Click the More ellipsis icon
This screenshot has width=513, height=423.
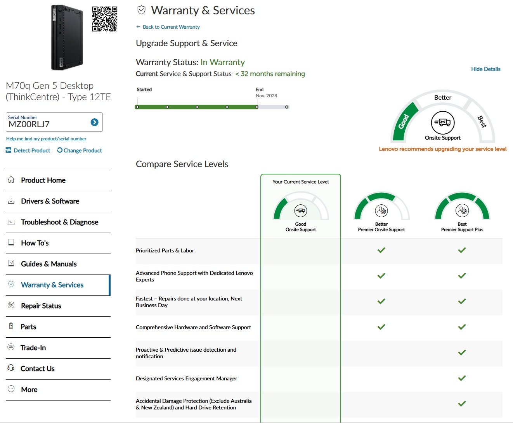tap(11, 389)
